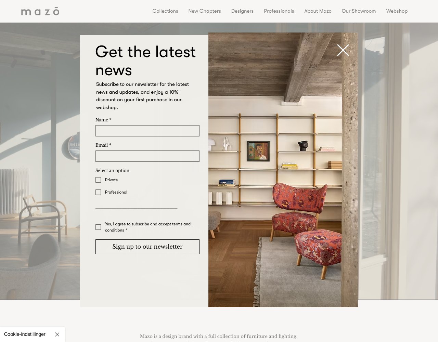This screenshot has width=438, height=342.
Task: Go to the Designers page
Action: pos(242,11)
